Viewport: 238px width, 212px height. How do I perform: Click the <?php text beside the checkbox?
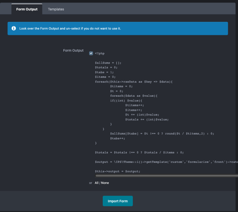click(x=100, y=53)
